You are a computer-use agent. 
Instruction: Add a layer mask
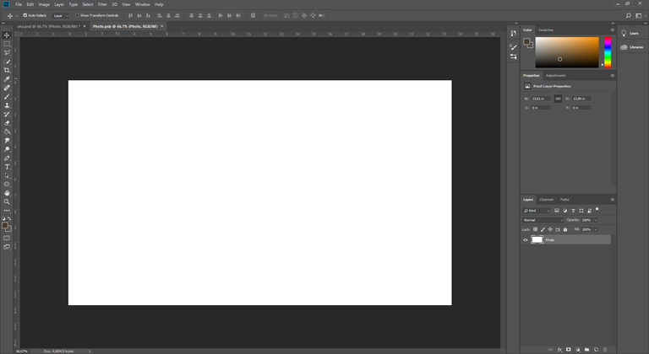(568, 350)
